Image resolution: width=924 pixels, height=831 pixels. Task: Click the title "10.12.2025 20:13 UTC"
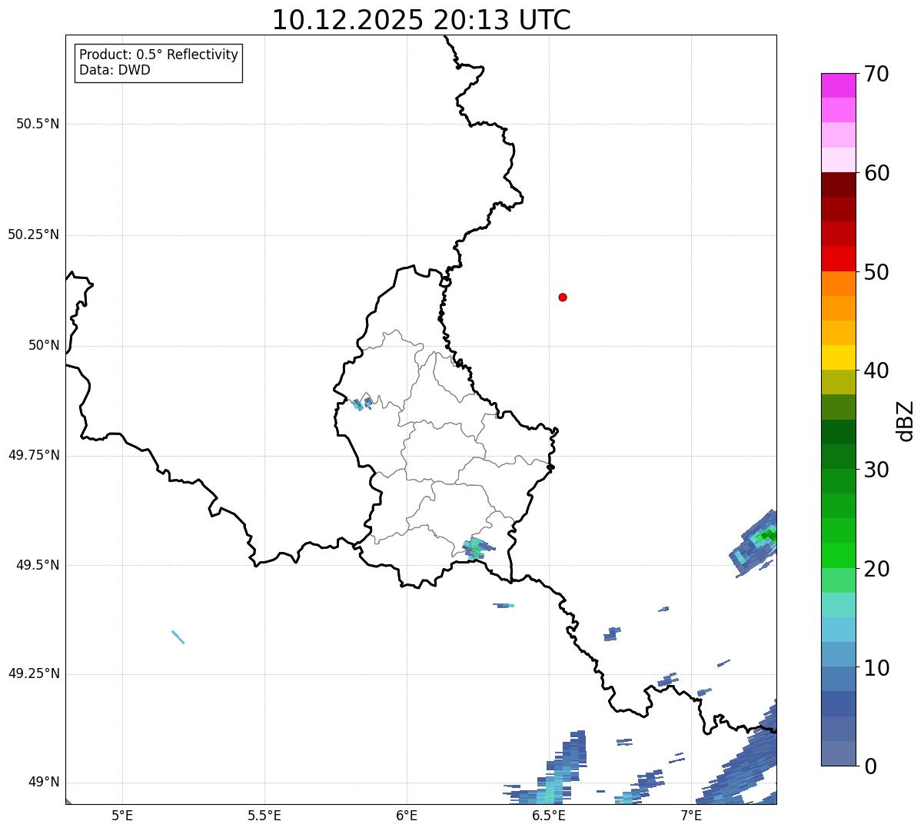[421, 20]
